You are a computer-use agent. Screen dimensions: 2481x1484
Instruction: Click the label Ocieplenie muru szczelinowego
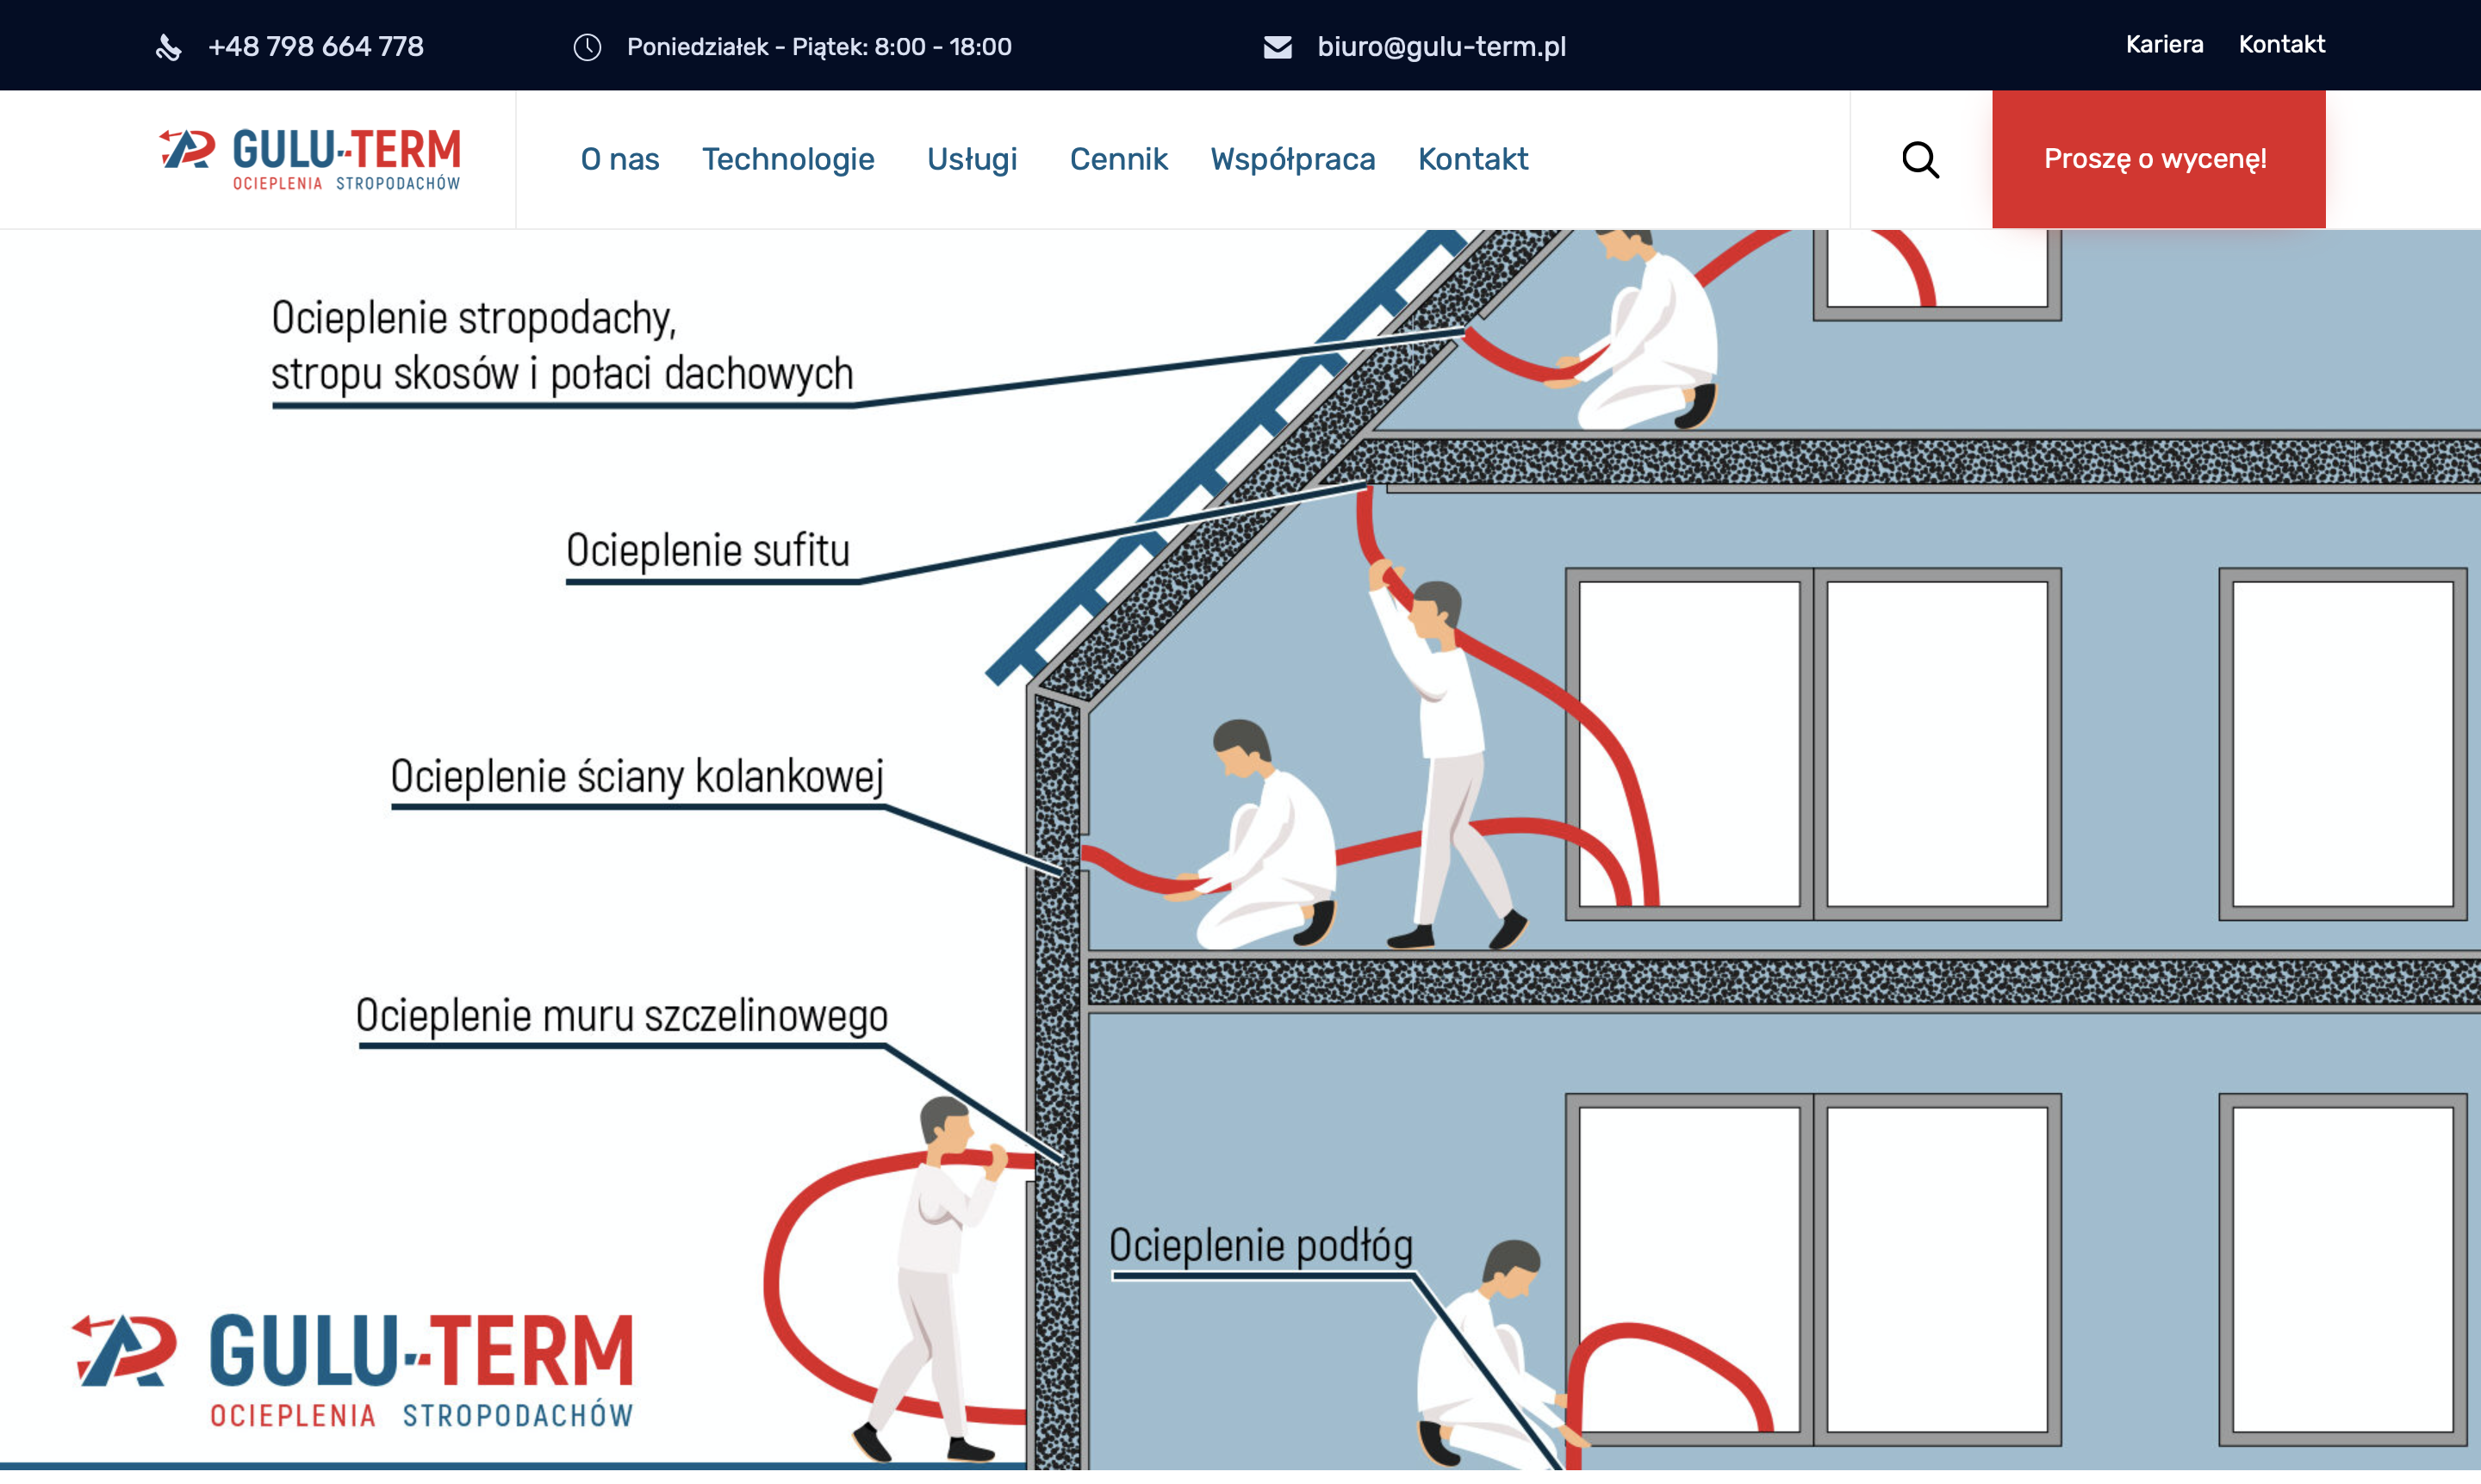pos(621,1016)
